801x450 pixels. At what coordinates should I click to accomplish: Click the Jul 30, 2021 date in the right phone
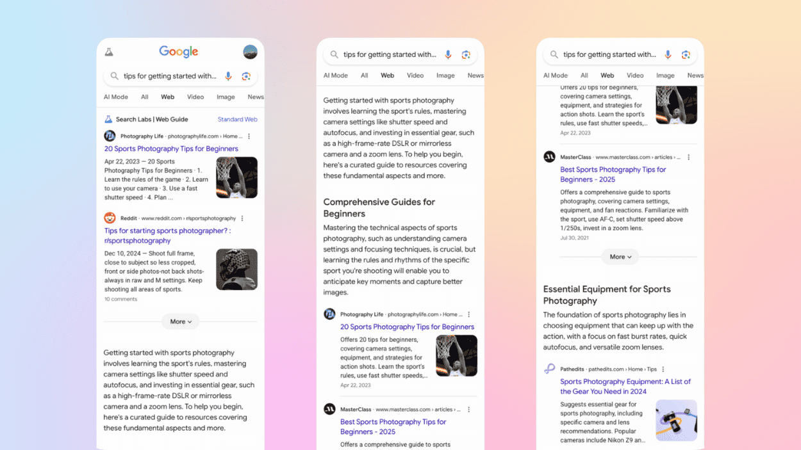click(x=575, y=238)
